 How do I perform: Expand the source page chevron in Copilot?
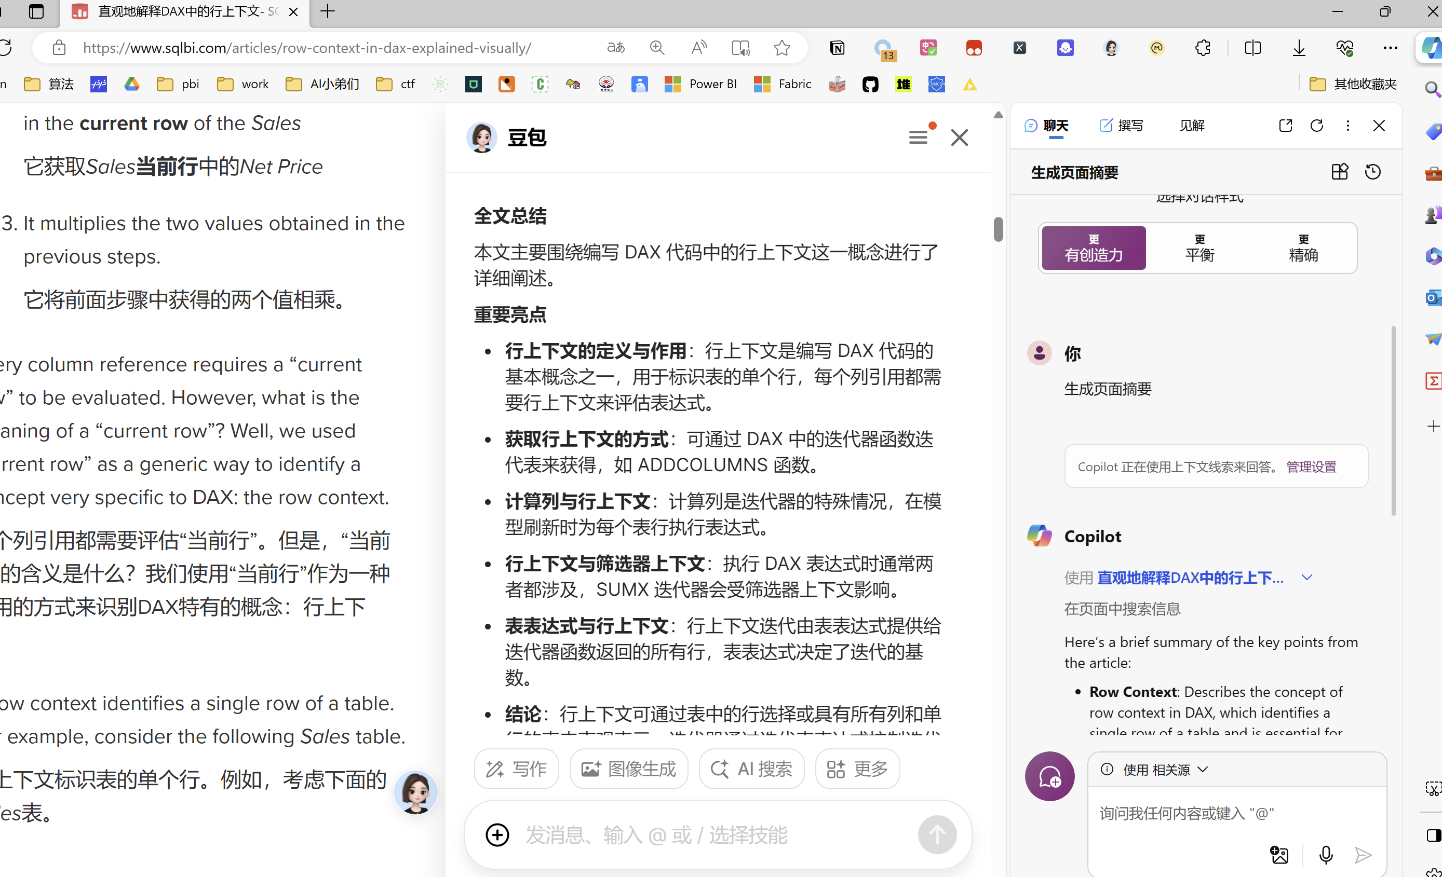(x=1307, y=578)
